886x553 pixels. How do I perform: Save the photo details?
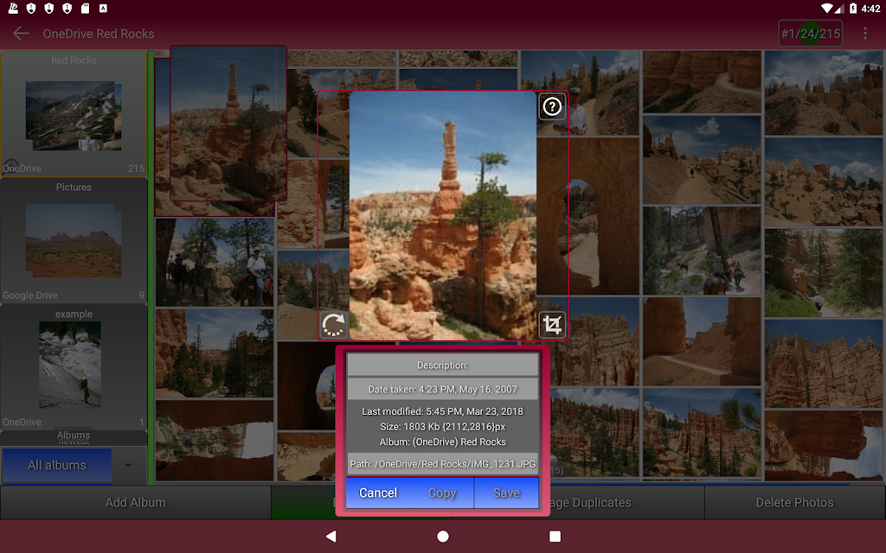click(x=506, y=493)
